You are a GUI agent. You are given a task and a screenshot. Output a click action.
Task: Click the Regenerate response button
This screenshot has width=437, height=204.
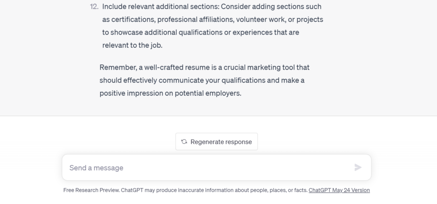216,142
